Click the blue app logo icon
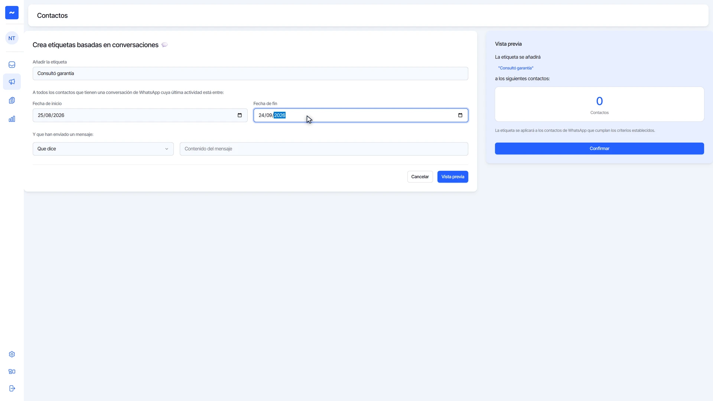The width and height of the screenshot is (713, 401). [x=12, y=13]
